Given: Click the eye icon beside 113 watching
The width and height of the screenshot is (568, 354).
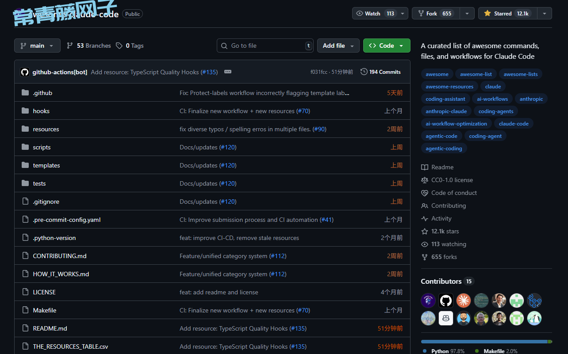Looking at the screenshot, I should tap(425, 244).
